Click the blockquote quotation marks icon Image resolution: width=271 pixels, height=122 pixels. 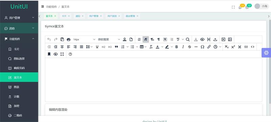pos(116,47)
